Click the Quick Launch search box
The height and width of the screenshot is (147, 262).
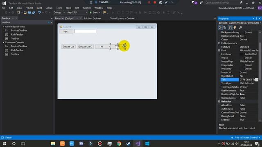tap(221, 2)
